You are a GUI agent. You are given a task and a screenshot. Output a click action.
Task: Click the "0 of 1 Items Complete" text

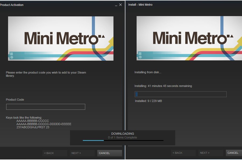[122, 137]
